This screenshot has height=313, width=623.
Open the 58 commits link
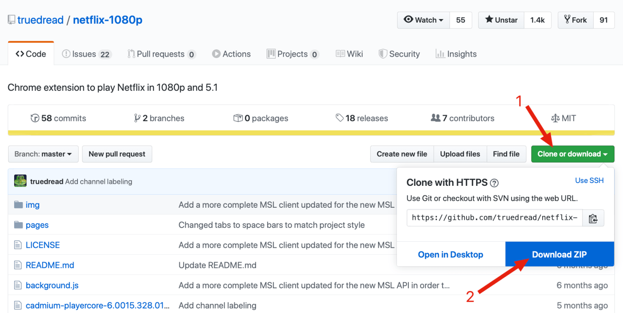(58, 118)
